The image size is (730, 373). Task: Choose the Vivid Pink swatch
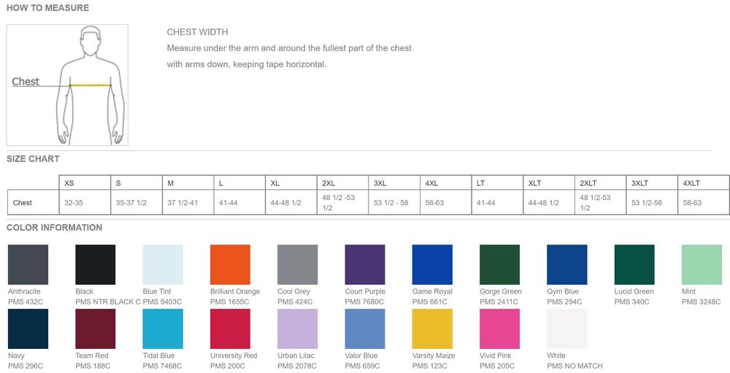pos(499,328)
